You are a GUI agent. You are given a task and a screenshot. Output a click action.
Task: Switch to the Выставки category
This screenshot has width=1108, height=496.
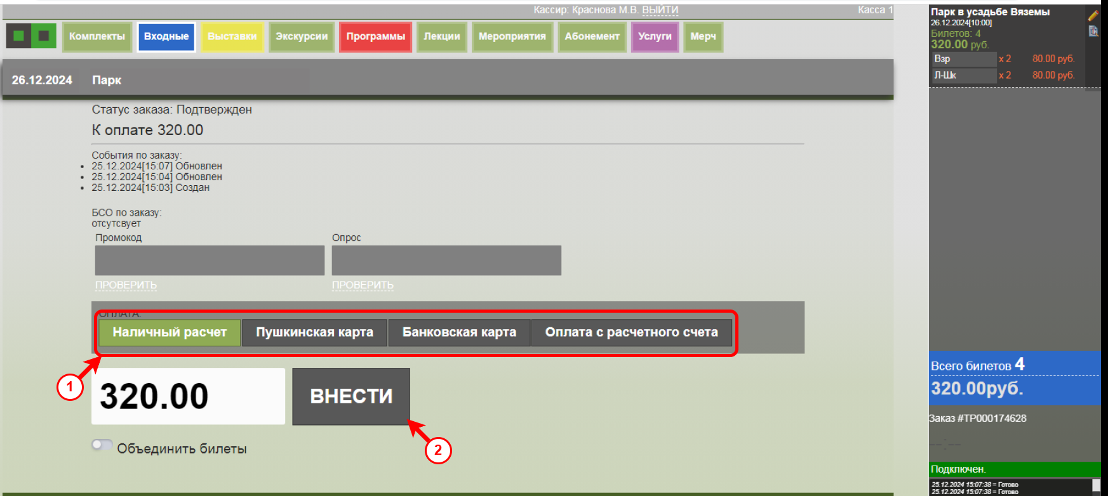(x=232, y=37)
